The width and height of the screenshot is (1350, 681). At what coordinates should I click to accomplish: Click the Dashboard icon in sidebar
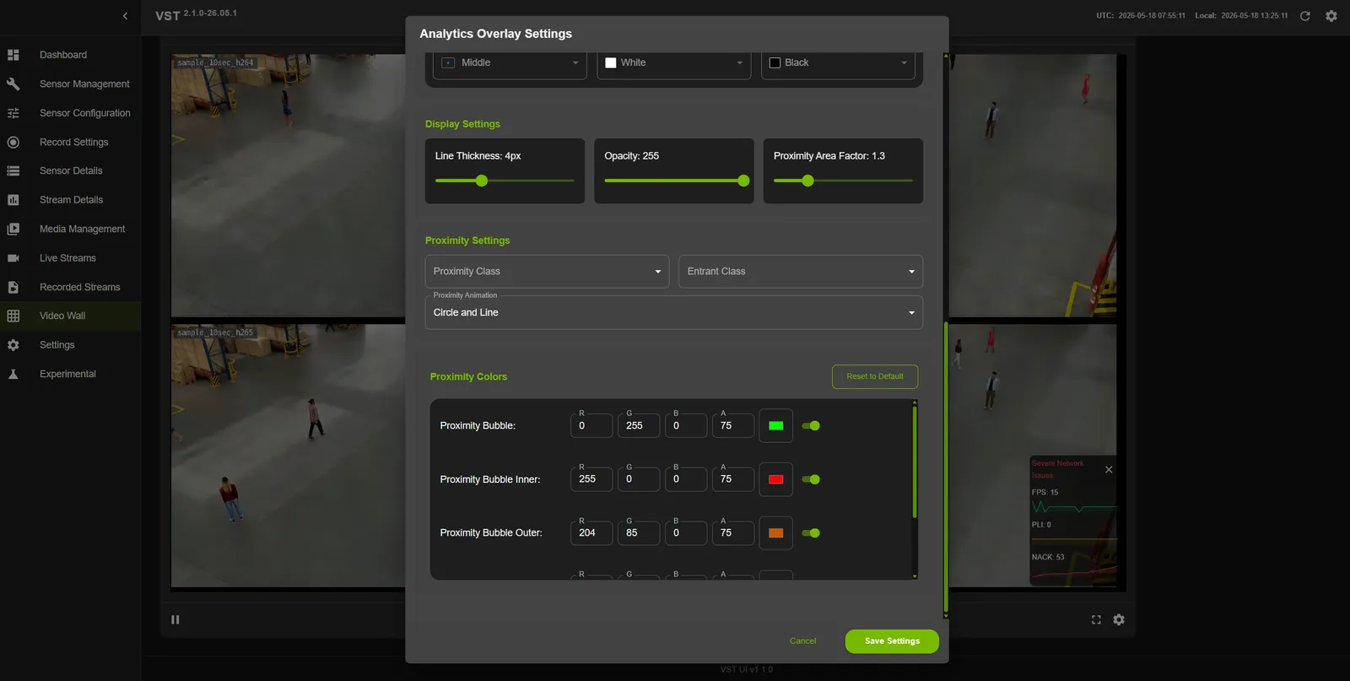[13, 55]
